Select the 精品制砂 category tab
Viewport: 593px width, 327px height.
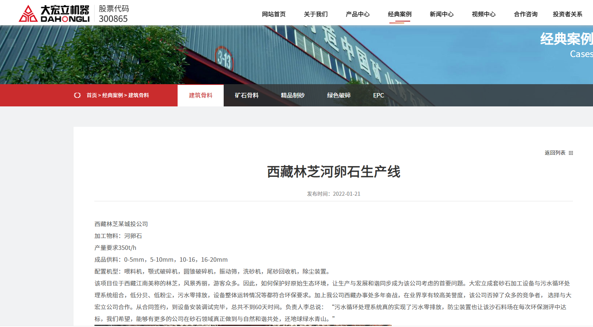point(293,95)
